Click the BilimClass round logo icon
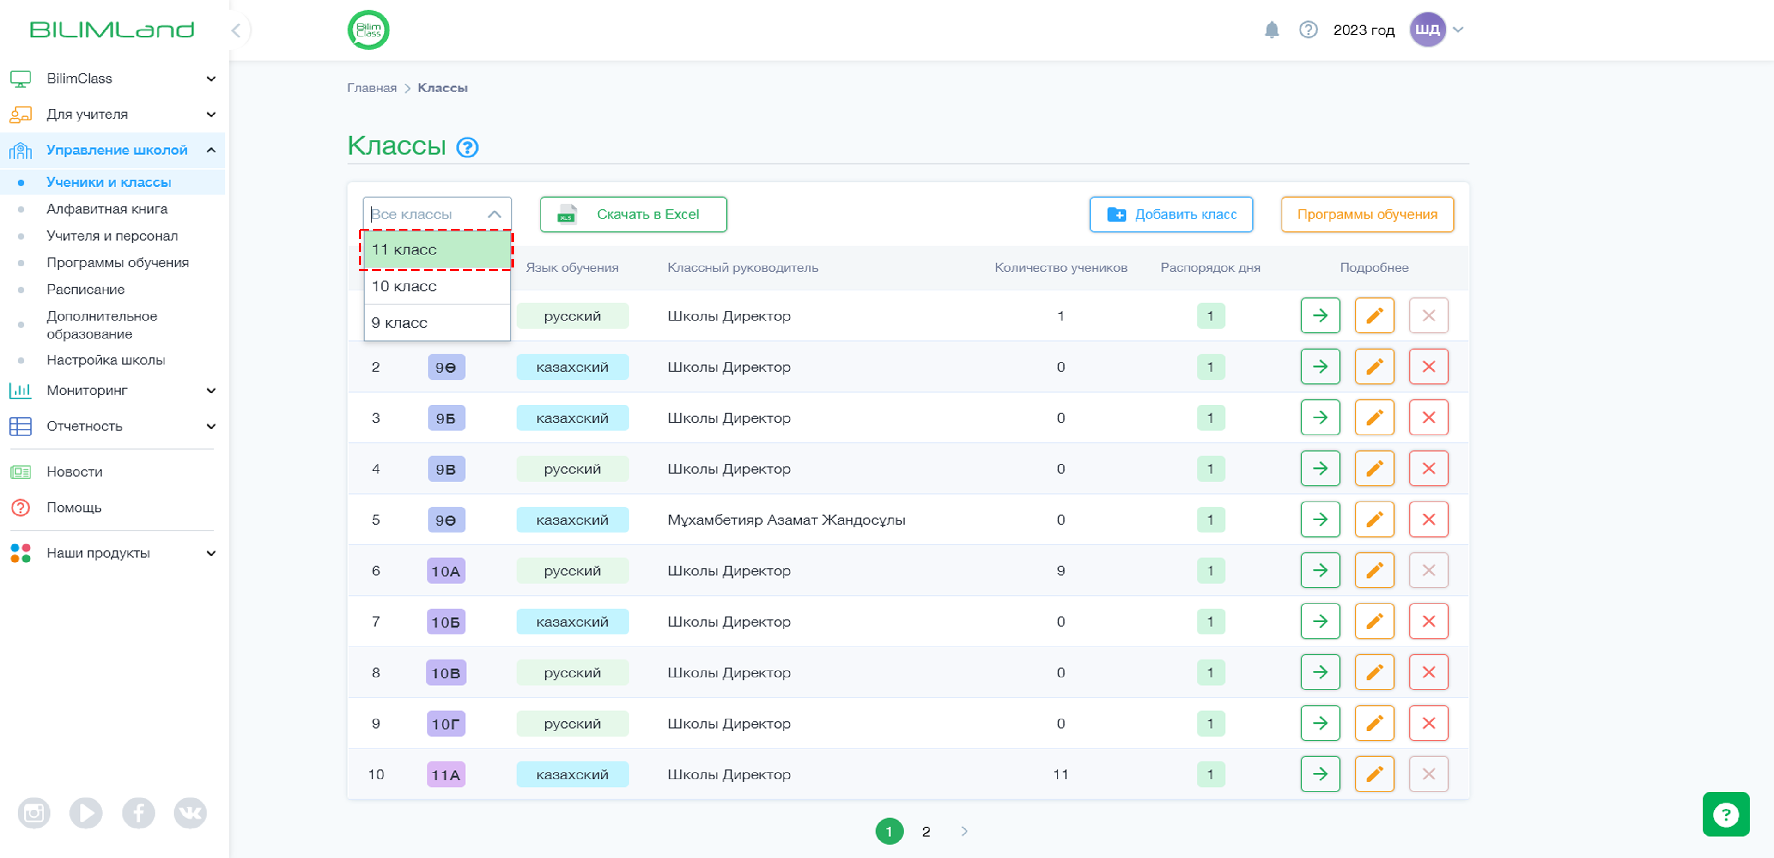This screenshot has height=858, width=1774. tap(369, 30)
